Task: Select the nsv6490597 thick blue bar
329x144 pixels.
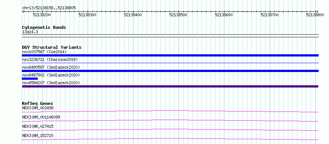Action: (170, 71)
